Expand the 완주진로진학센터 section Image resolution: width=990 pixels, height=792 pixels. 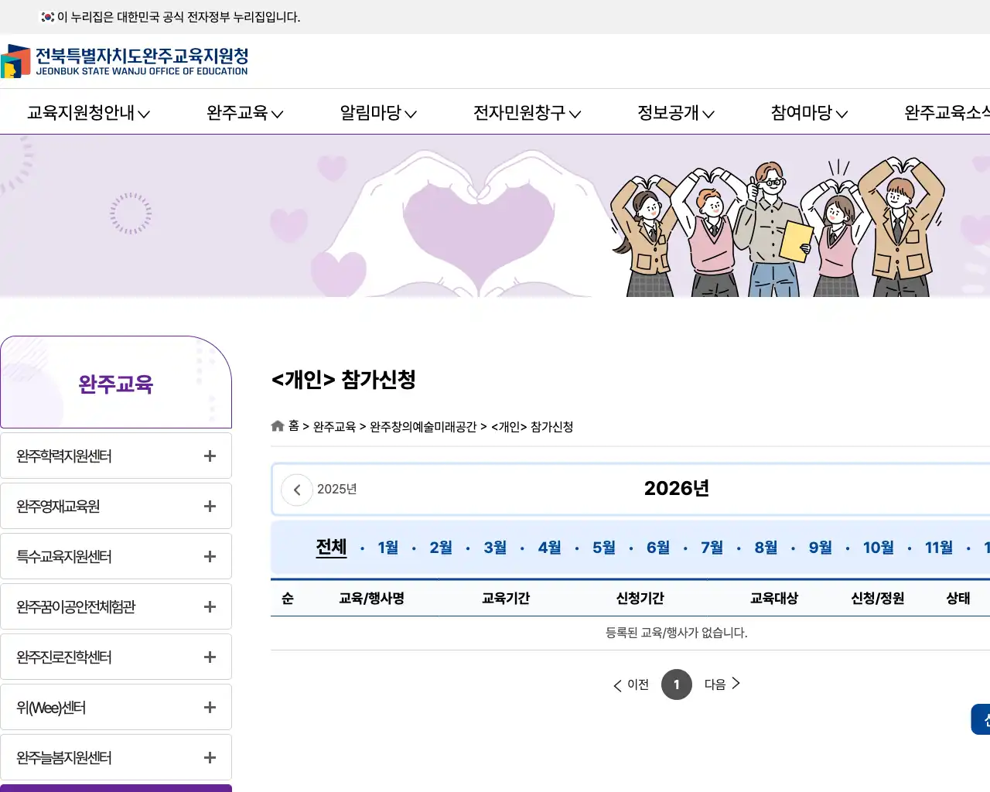click(209, 657)
